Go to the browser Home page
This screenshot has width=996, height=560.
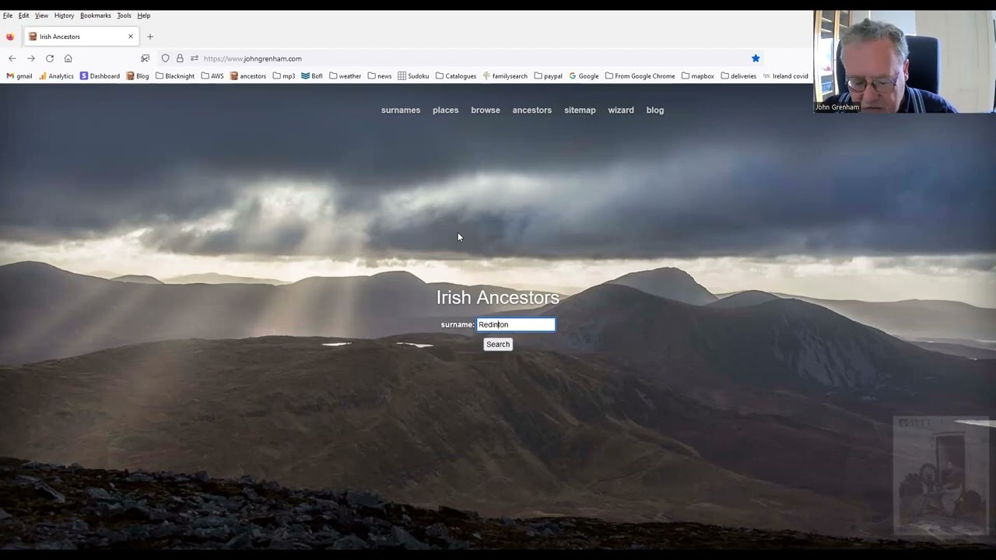68,58
